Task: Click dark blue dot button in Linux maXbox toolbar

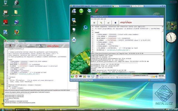Action: pos(115,23)
